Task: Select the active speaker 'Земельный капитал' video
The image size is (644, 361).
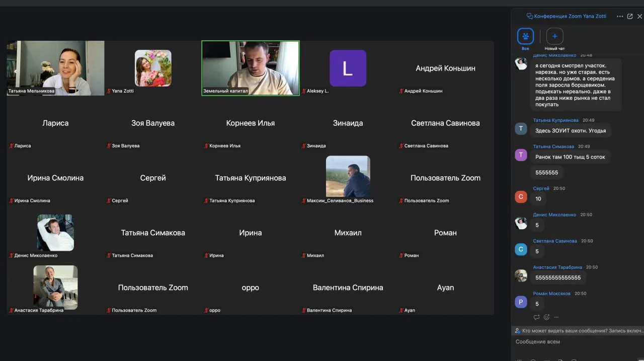Action: (x=251, y=68)
